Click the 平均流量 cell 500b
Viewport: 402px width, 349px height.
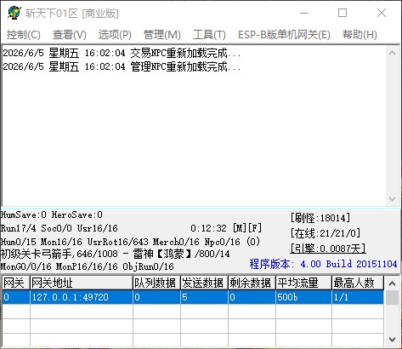pyautogui.click(x=303, y=297)
